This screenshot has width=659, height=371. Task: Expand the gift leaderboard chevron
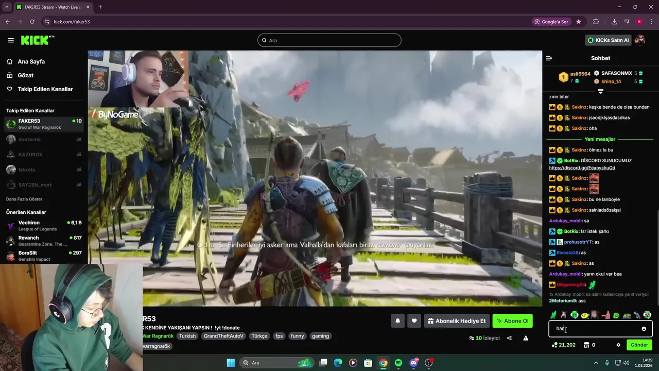coord(600,91)
